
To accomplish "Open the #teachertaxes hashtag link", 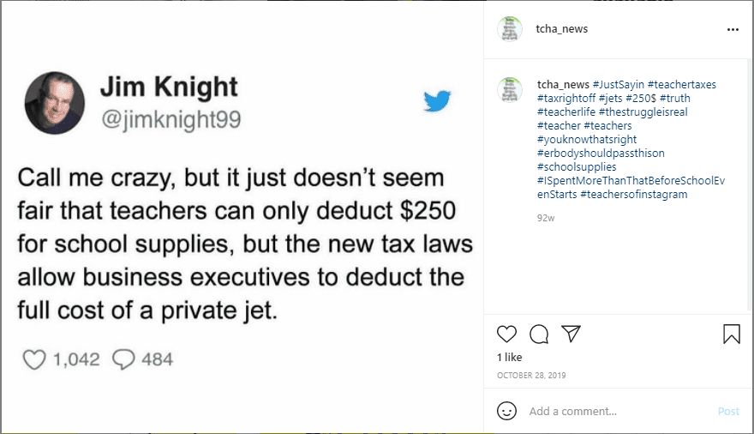I will (682, 84).
